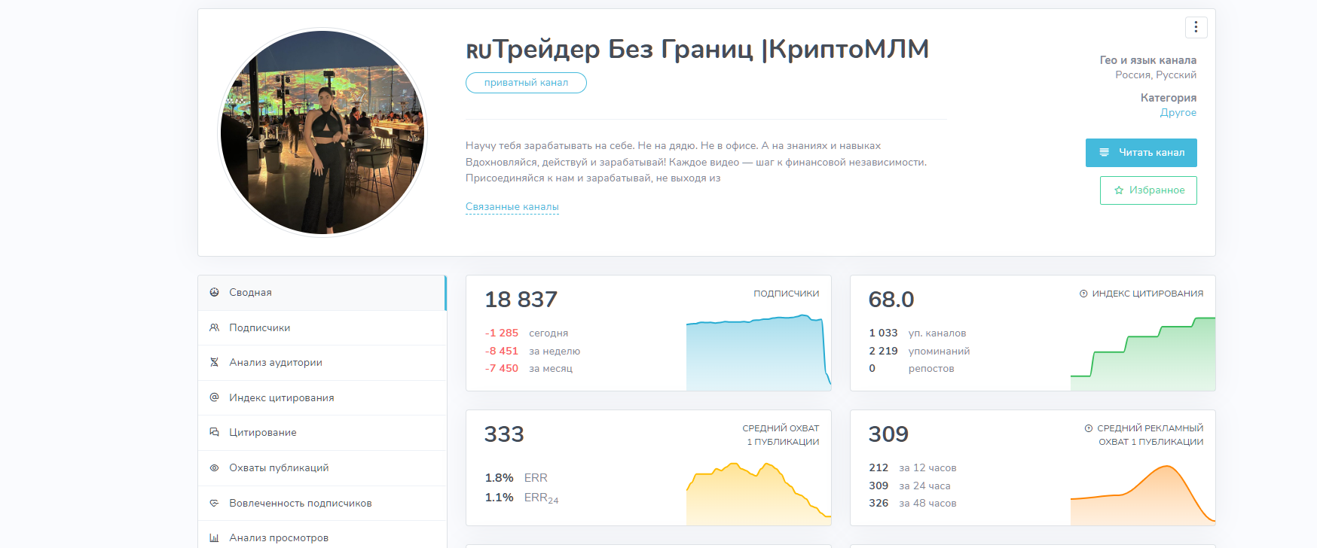Click the 1.8% ERR value
The height and width of the screenshot is (548, 1317).
pyautogui.click(x=499, y=478)
